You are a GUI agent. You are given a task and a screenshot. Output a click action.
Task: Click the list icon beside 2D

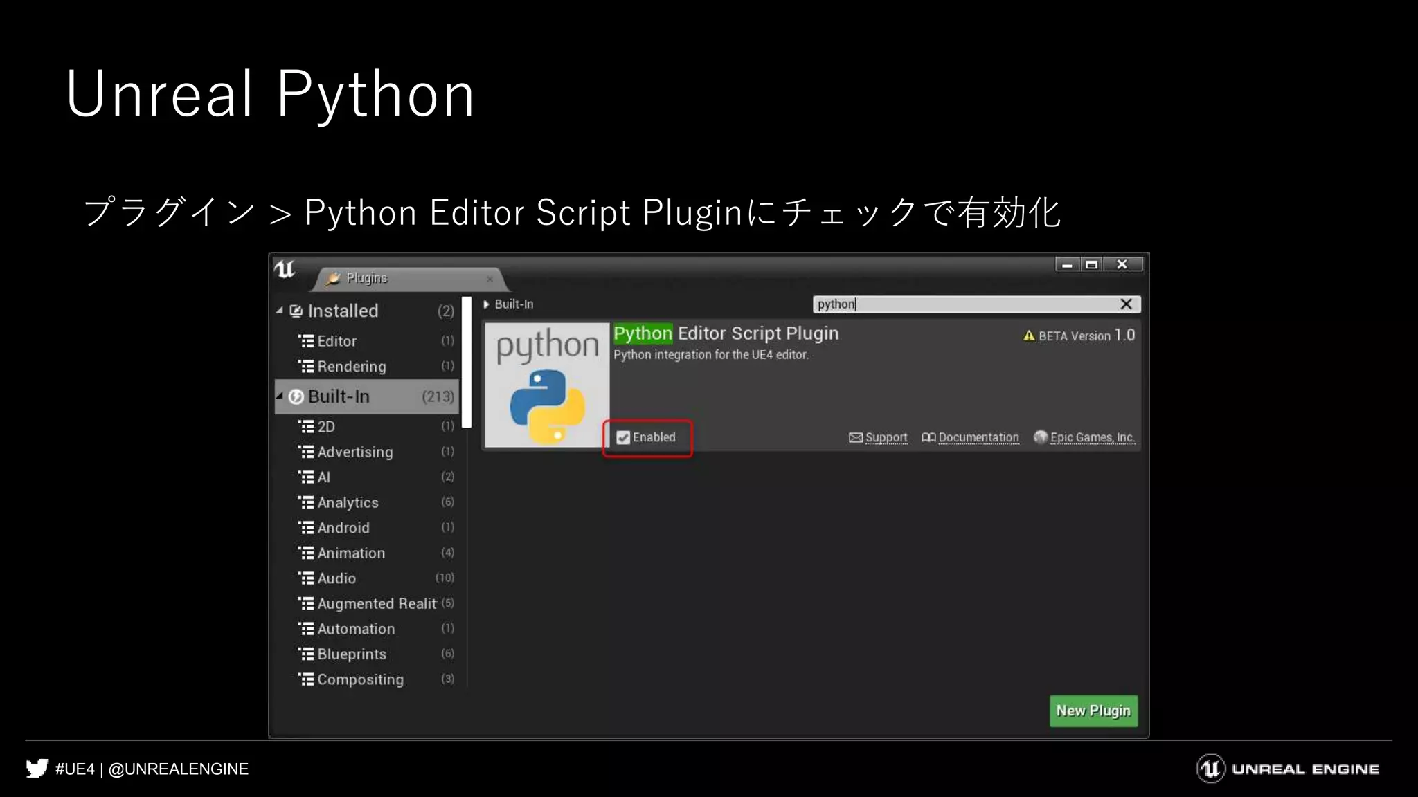tap(306, 426)
